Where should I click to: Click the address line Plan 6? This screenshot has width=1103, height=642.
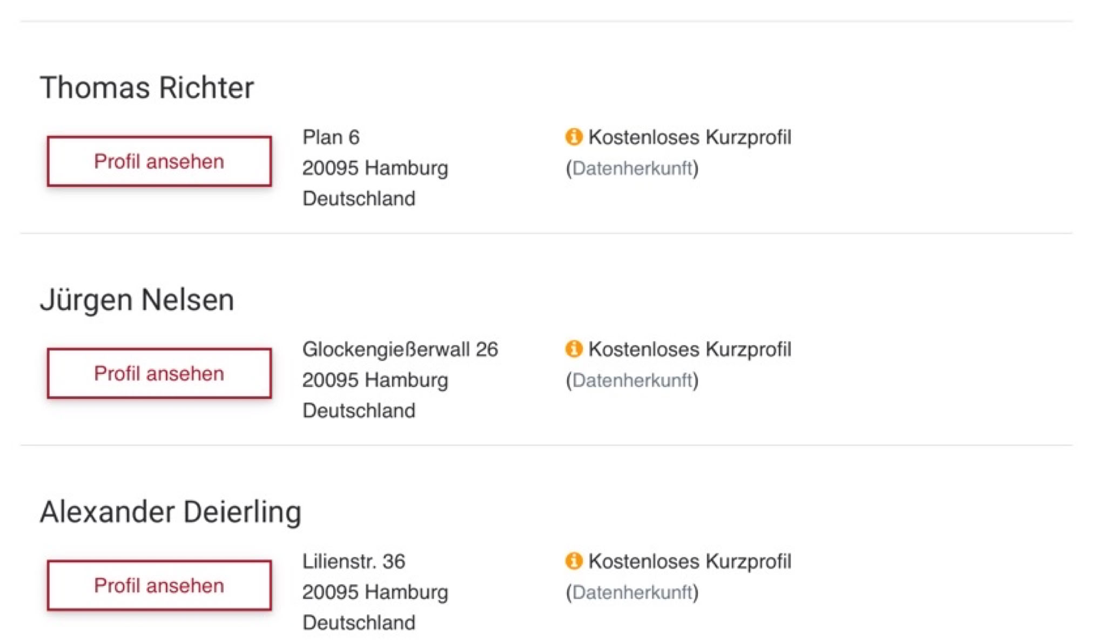tap(331, 137)
